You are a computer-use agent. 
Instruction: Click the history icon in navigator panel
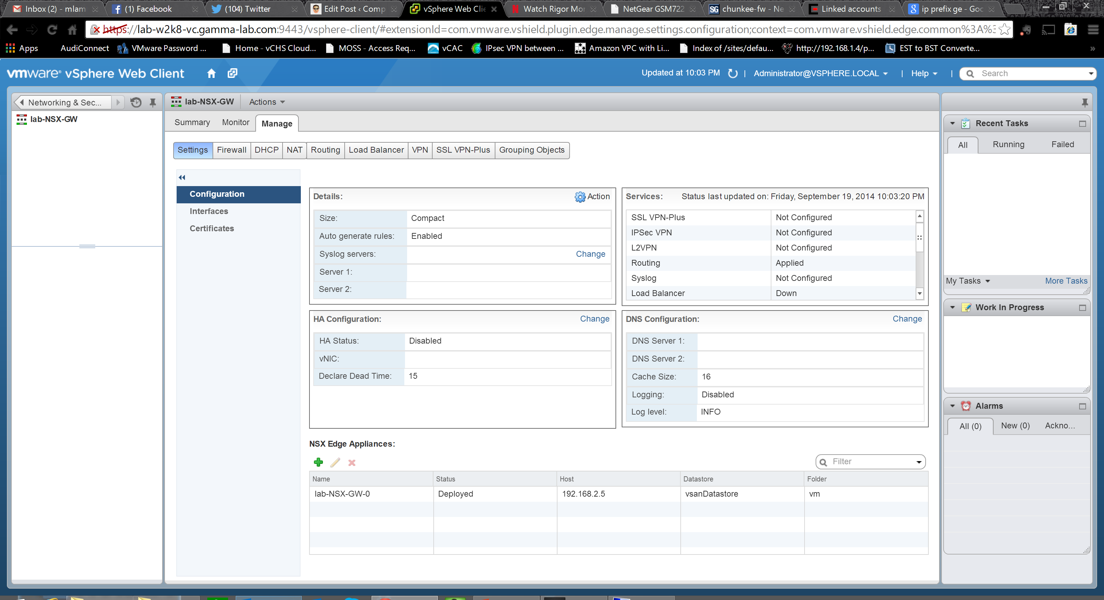tap(136, 102)
